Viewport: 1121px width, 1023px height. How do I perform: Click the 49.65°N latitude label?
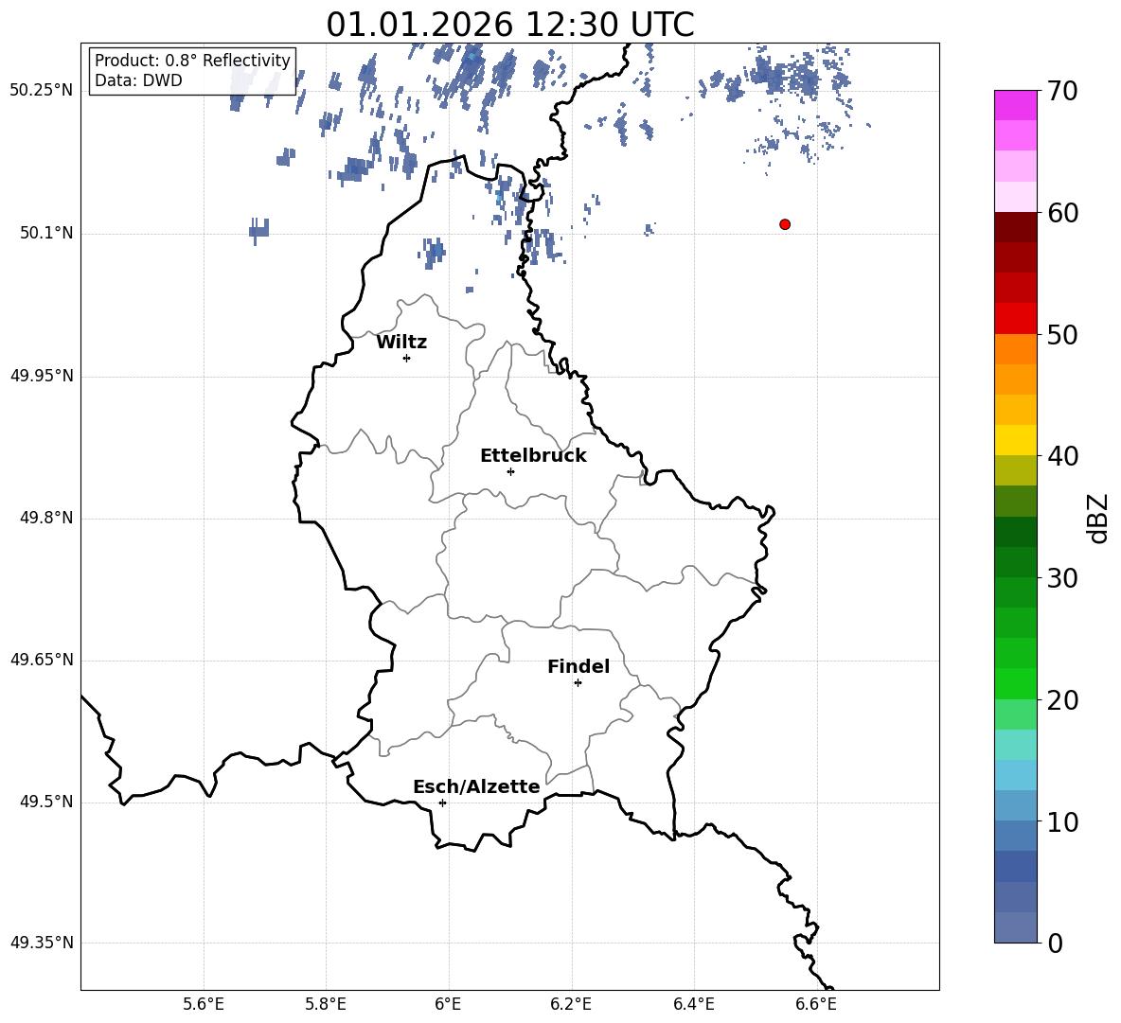coord(42,660)
